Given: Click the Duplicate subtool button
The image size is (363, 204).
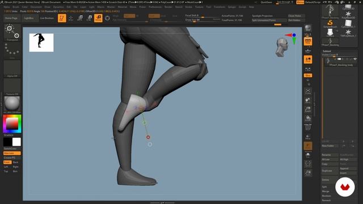Looking at the screenshot, I should [x=330, y=171].
